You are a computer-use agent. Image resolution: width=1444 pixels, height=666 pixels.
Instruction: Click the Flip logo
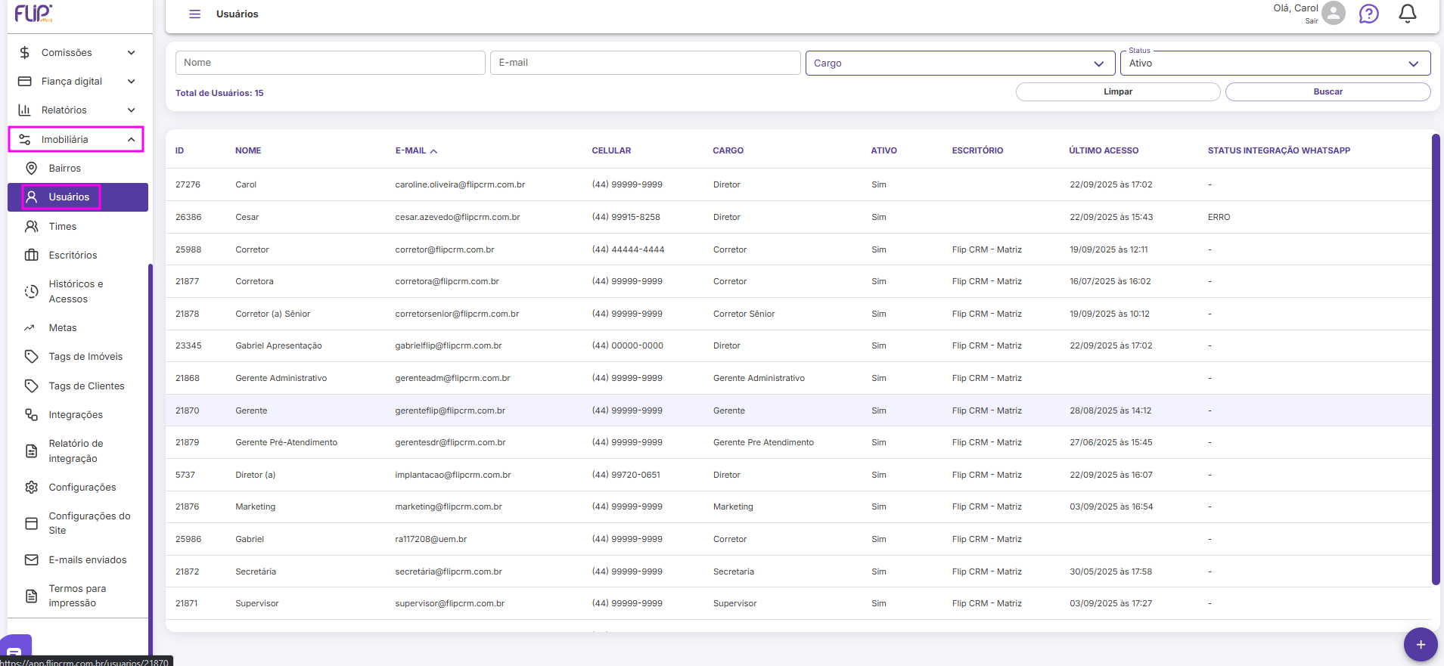[34, 13]
